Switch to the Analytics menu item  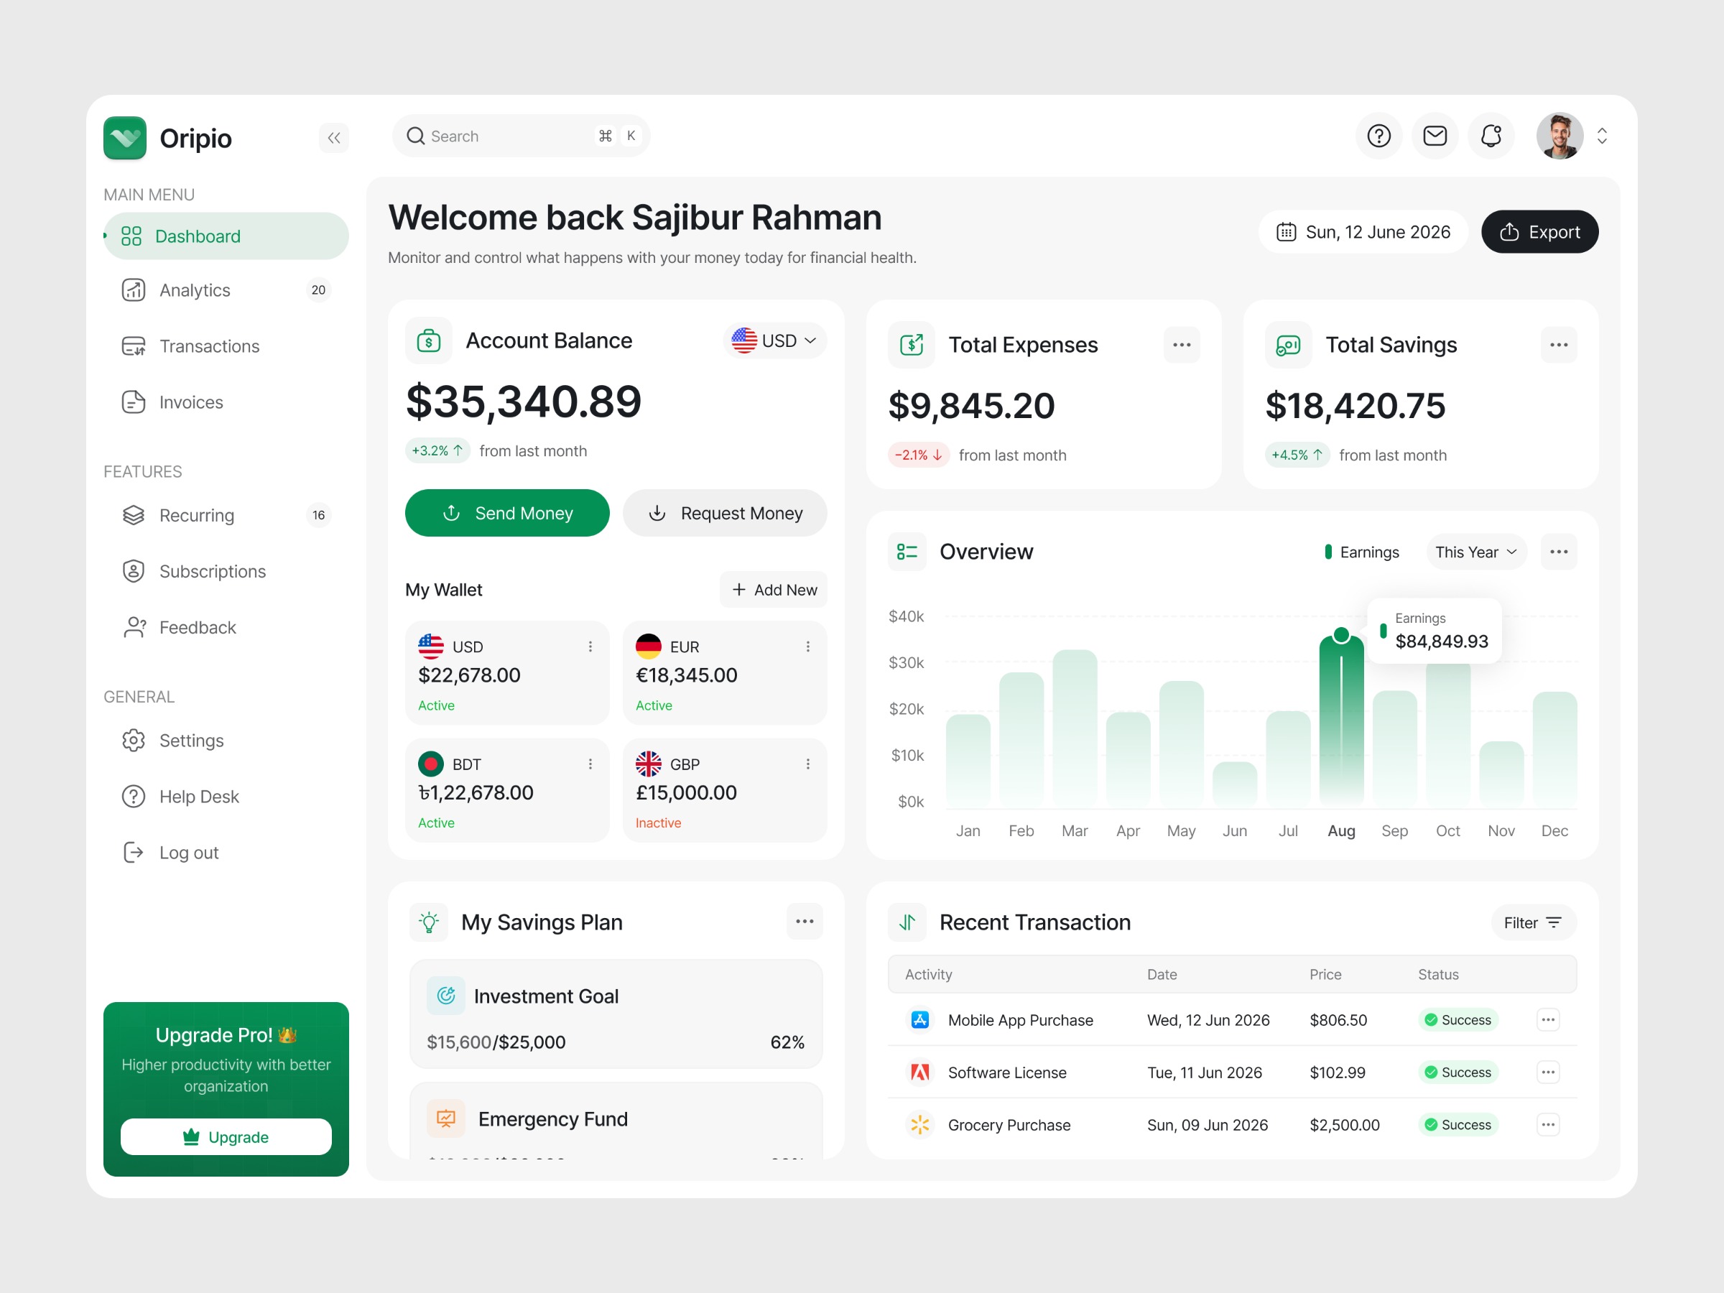[194, 290]
